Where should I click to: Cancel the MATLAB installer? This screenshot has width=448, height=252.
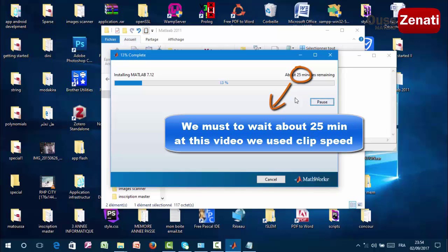(x=271, y=179)
